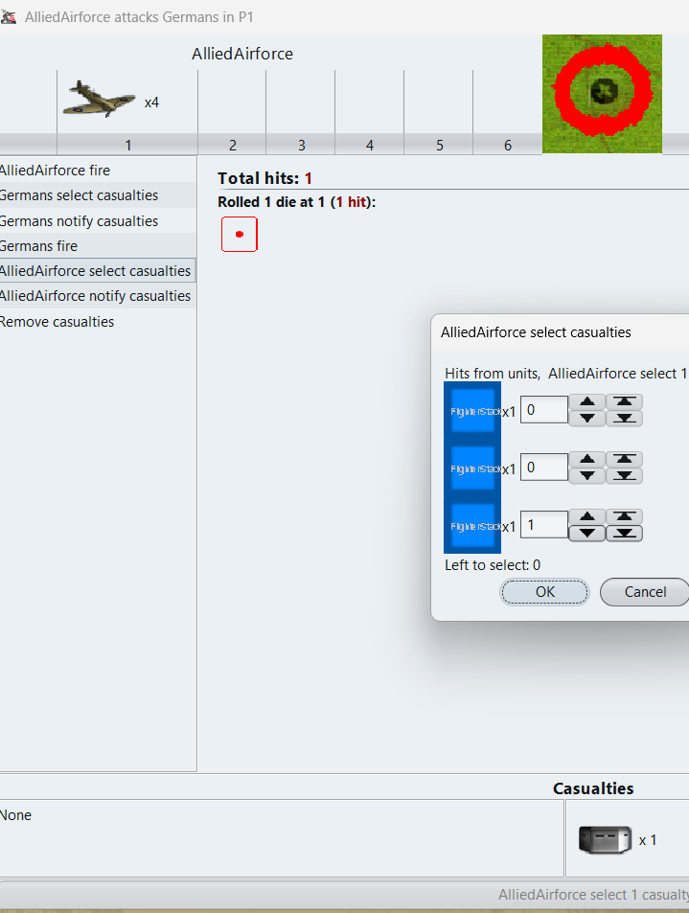The height and width of the screenshot is (913, 689).
Task: Select the 'Germans notify casualties' step
Action: coord(98,220)
